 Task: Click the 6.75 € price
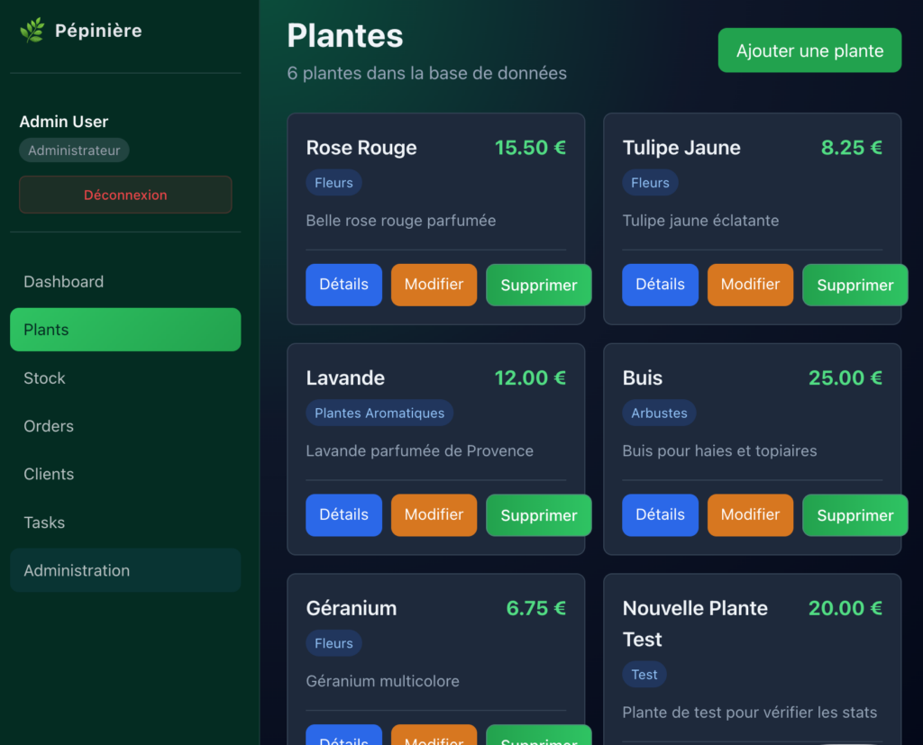pos(536,608)
